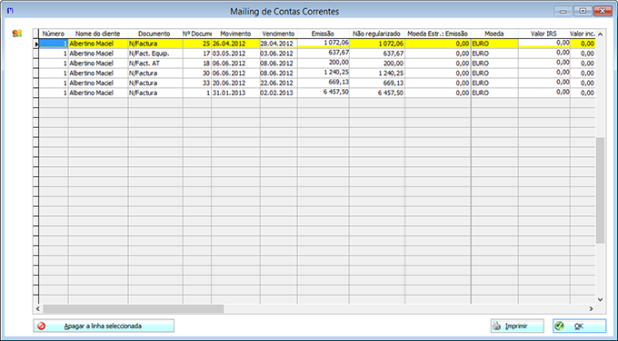Click movement date 31.01.2013

pos(229,93)
